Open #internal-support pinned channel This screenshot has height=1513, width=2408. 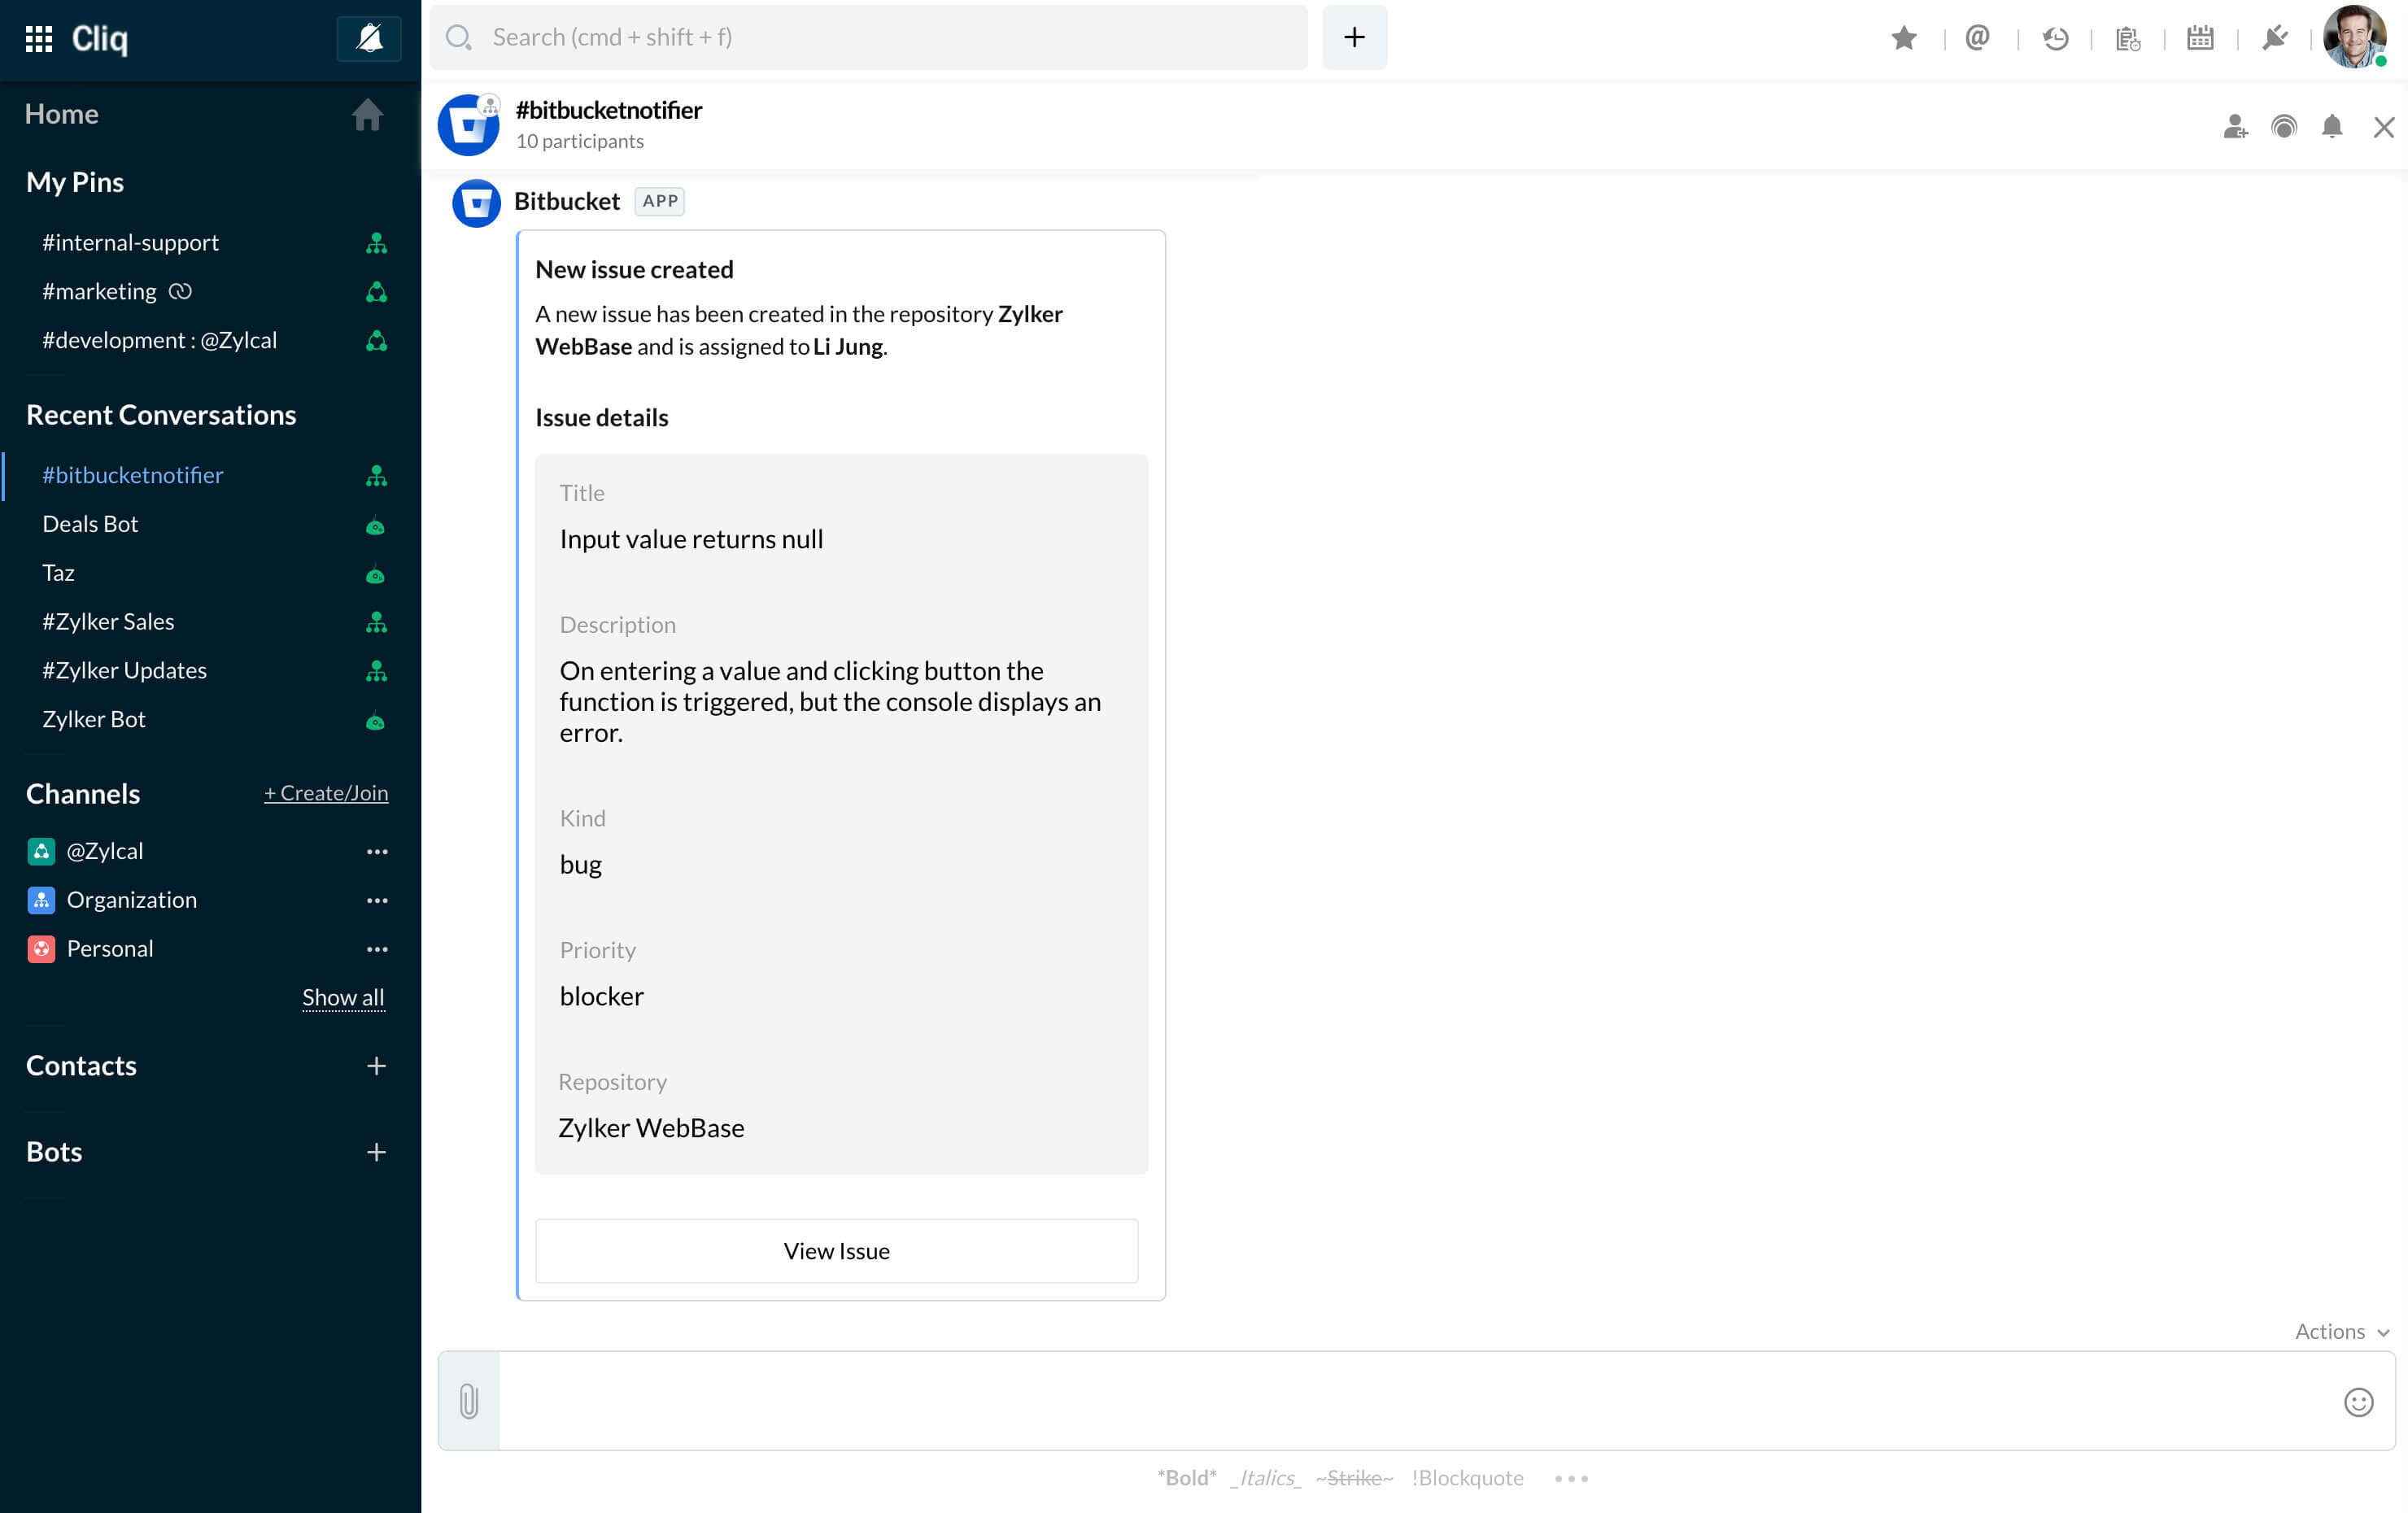[x=130, y=242]
